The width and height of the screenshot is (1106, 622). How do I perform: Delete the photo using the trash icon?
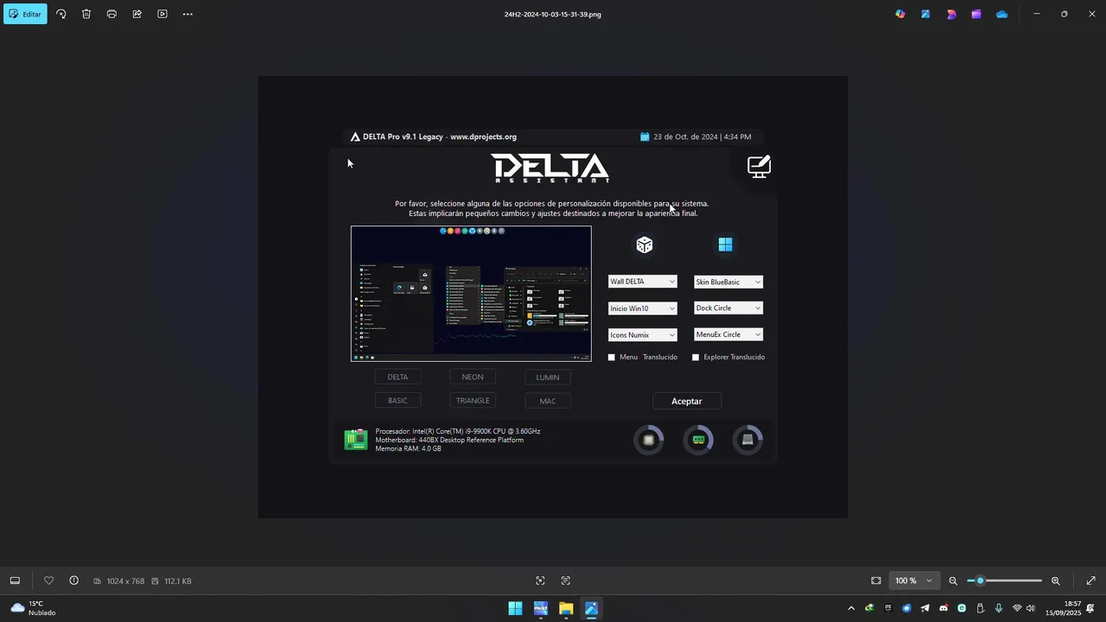point(86,14)
